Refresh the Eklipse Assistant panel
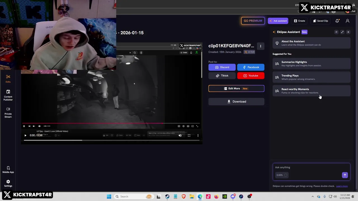The height and width of the screenshot is (201, 358). coord(336,32)
